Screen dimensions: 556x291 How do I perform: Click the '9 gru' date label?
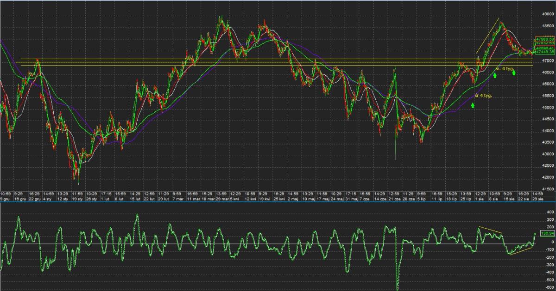(5, 199)
